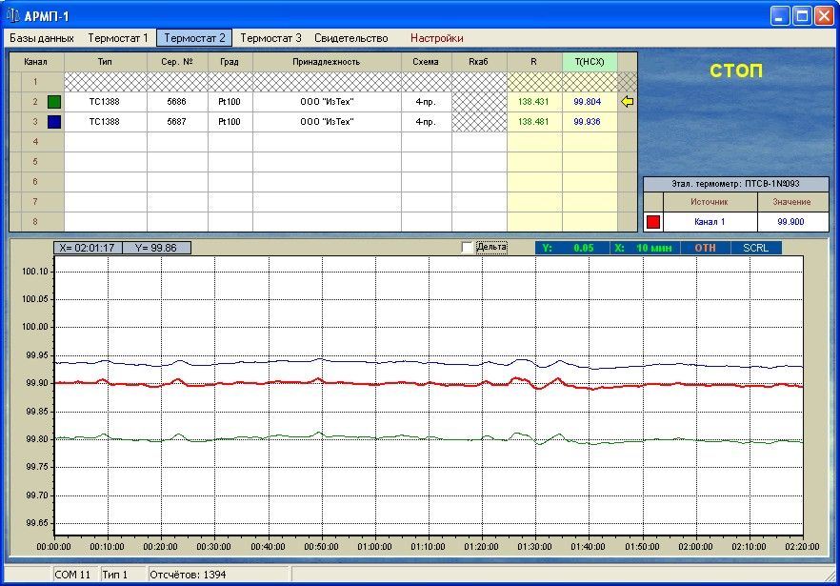Click the X scale 10 мин field
Image resolution: width=840 pixels, height=586 pixels.
click(654, 248)
